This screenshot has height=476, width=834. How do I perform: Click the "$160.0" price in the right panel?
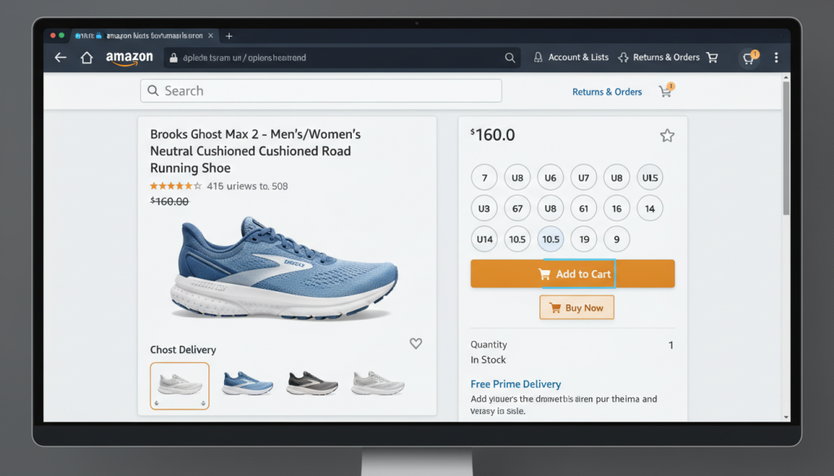[x=493, y=135]
